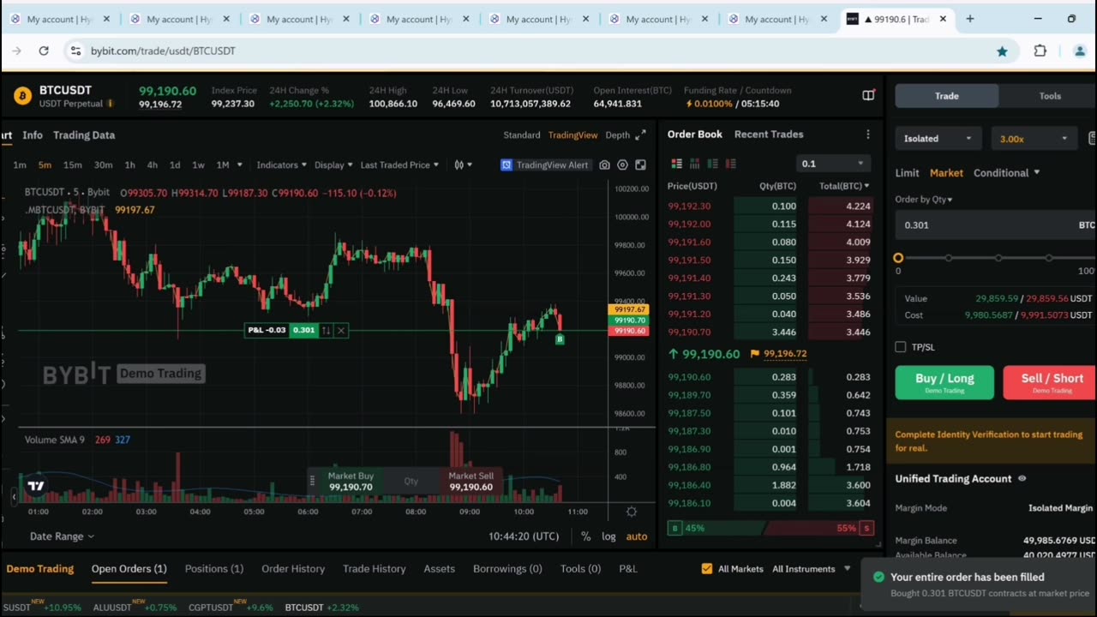Toggle percent scale on chart
The width and height of the screenshot is (1097, 617).
point(585,536)
